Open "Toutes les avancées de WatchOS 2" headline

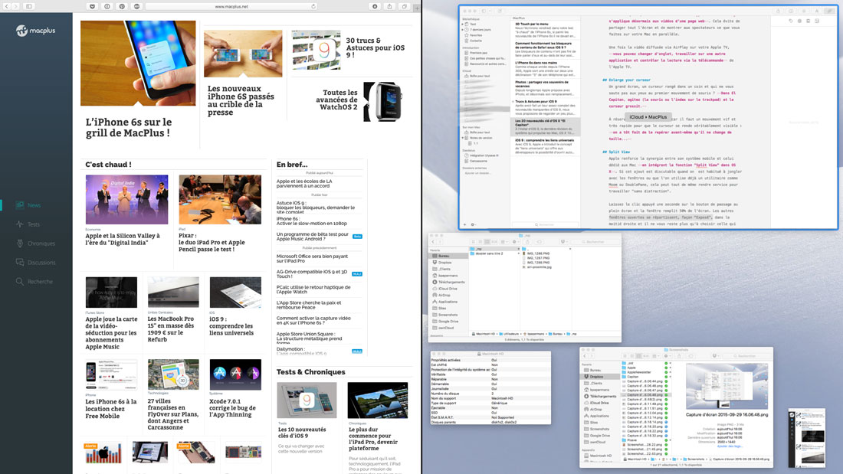coord(336,100)
